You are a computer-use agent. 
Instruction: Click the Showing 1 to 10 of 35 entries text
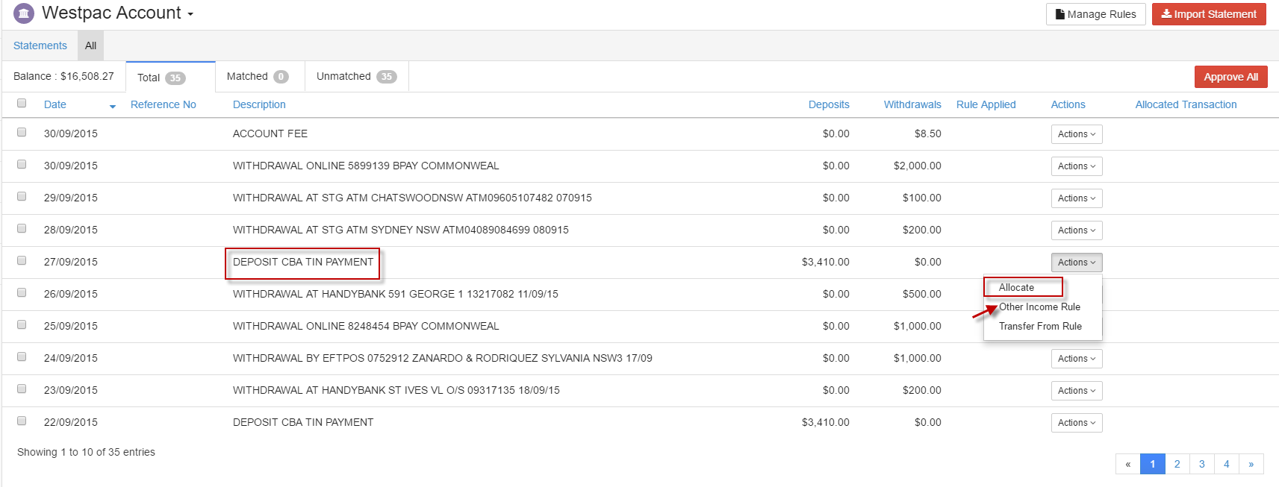click(86, 452)
